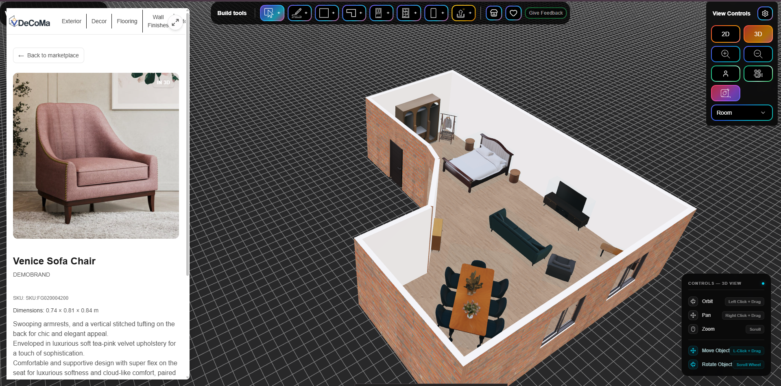
Task: Click the 'L-Click + Drag' hint
Action: (746, 351)
